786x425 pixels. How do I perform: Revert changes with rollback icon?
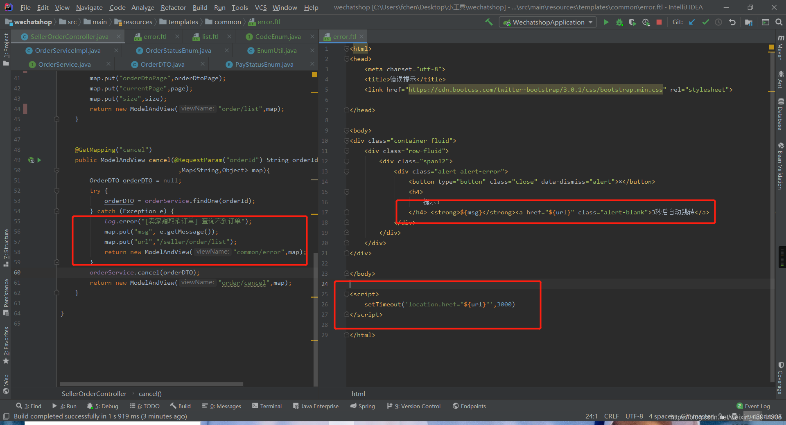[732, 22]
